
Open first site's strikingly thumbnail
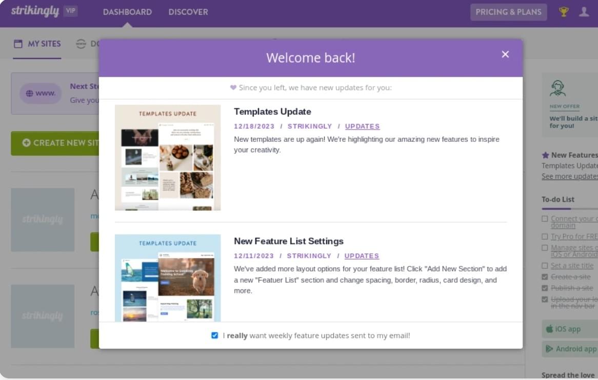click(43, 220)
